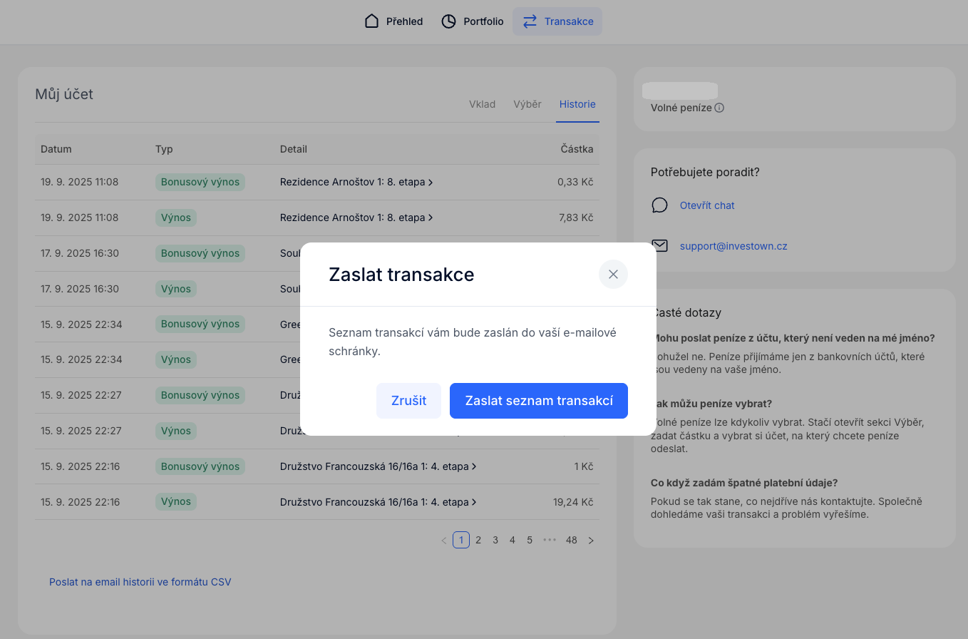Open the Otevřít chat link
Image resolution: width=968 pixels, height=639 pixels.
point(706,205)
